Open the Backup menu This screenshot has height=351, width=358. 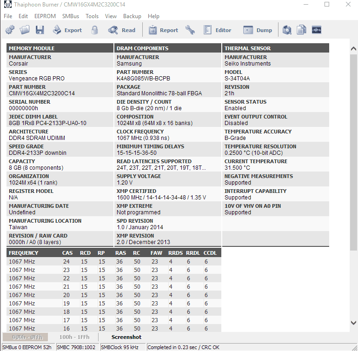pyautogui.click(x=132, y=16)
